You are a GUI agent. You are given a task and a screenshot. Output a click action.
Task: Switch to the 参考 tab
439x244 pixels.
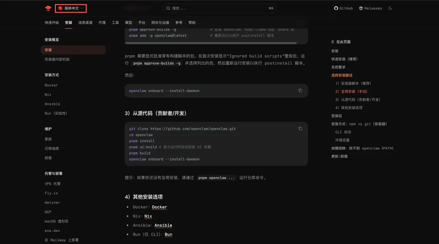179,23
